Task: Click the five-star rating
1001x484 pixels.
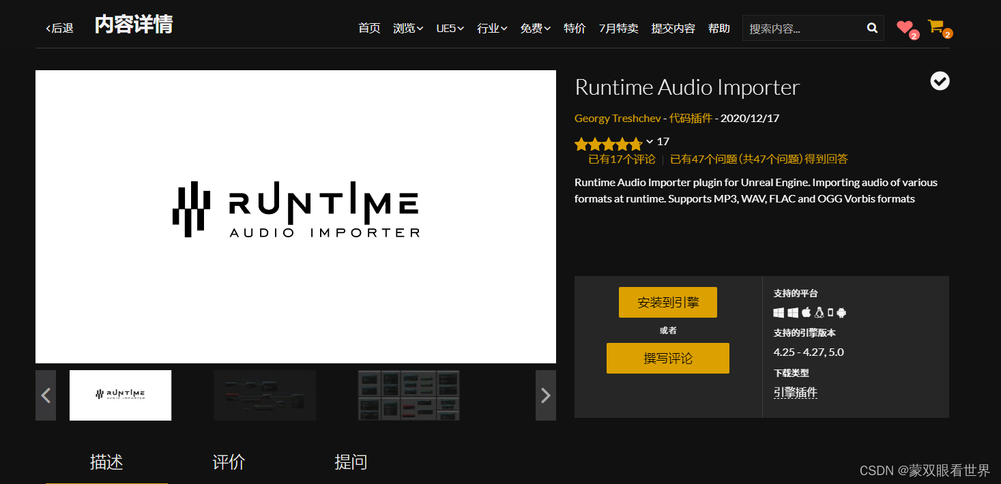Action: [x=609, y=144]
